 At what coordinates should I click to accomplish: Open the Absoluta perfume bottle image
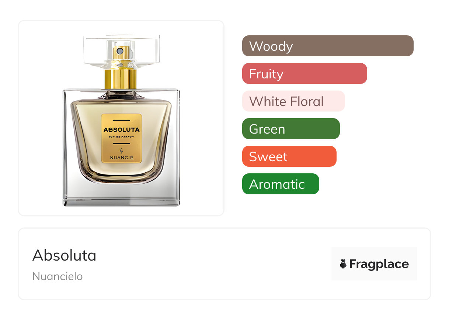click(121, 118)
